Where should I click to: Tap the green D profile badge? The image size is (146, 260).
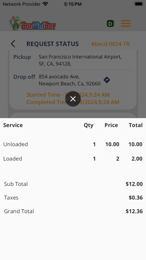coord(110,24)
